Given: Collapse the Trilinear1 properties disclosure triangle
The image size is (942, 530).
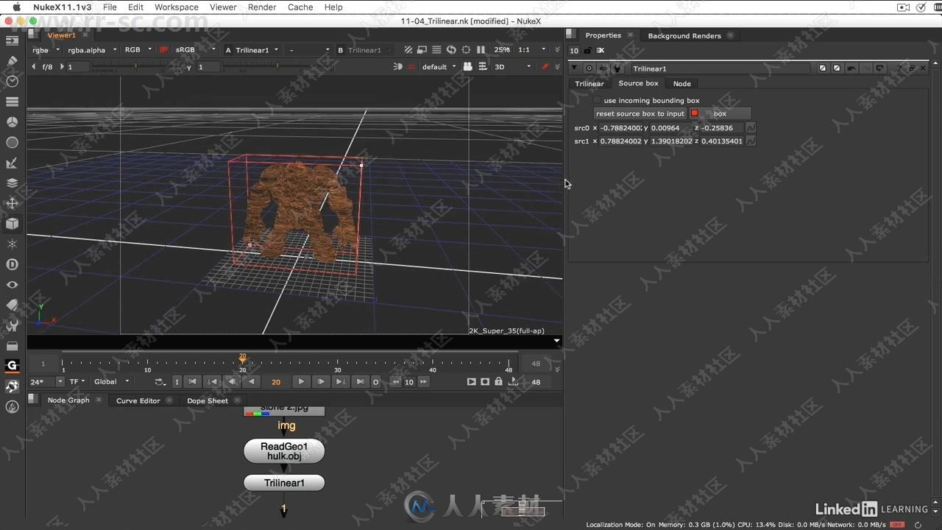Looking at the screenshot, I should [574, 68].
